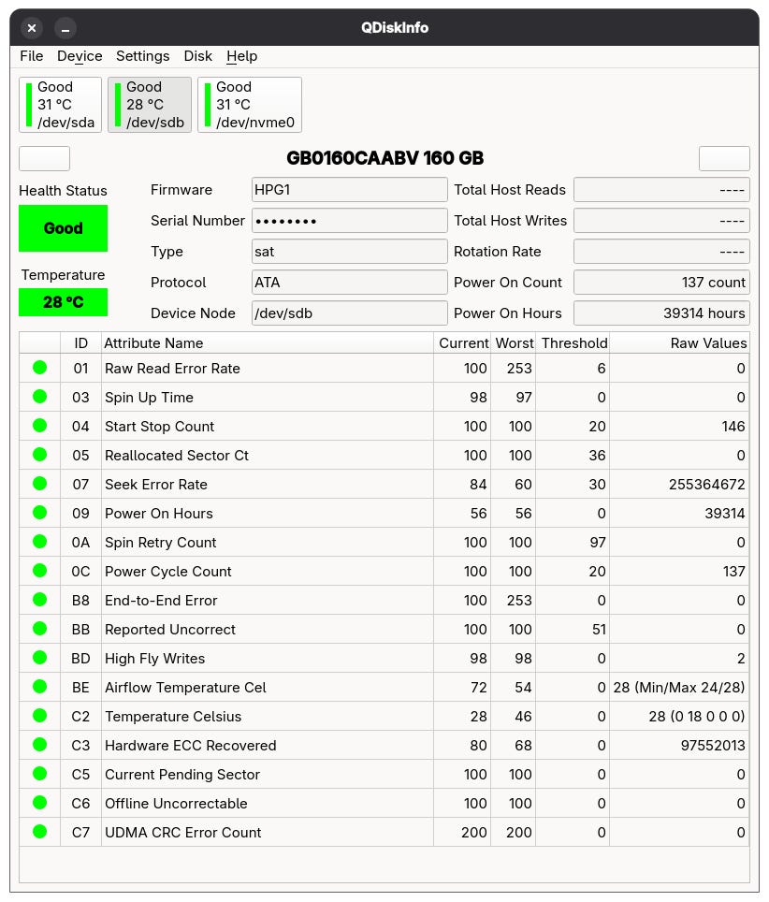The width and height of the screenshot is (769, 902).
Task: Select the disk title GB0160CAABV 160 GB
Action: click(384, 158)
